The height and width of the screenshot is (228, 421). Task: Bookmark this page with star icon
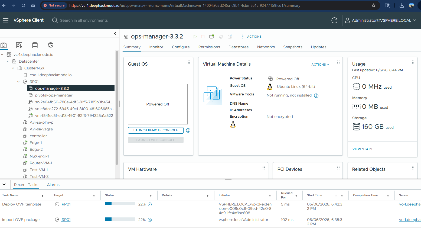(374, 5)
